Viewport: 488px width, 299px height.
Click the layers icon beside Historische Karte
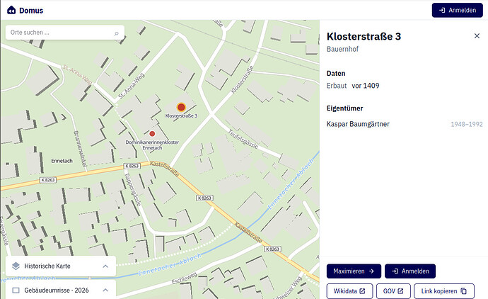pos(16,266)
